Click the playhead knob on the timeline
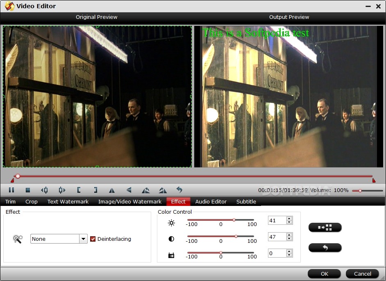This screenshot has height=281, width=386. (18, 176)
